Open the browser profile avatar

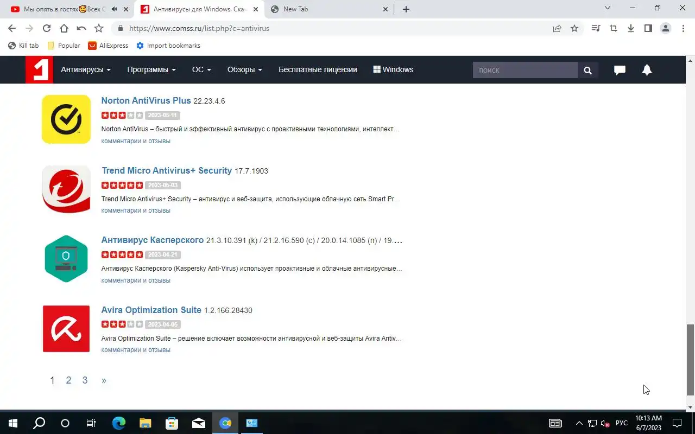click(666, 28)
